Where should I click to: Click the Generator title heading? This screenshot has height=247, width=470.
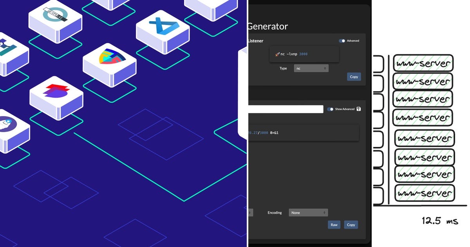(x=267, y=26)
